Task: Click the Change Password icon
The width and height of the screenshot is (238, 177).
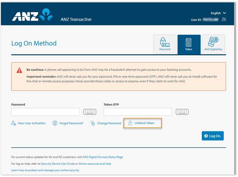Action: pyautogui.click(x=92, y=123)
